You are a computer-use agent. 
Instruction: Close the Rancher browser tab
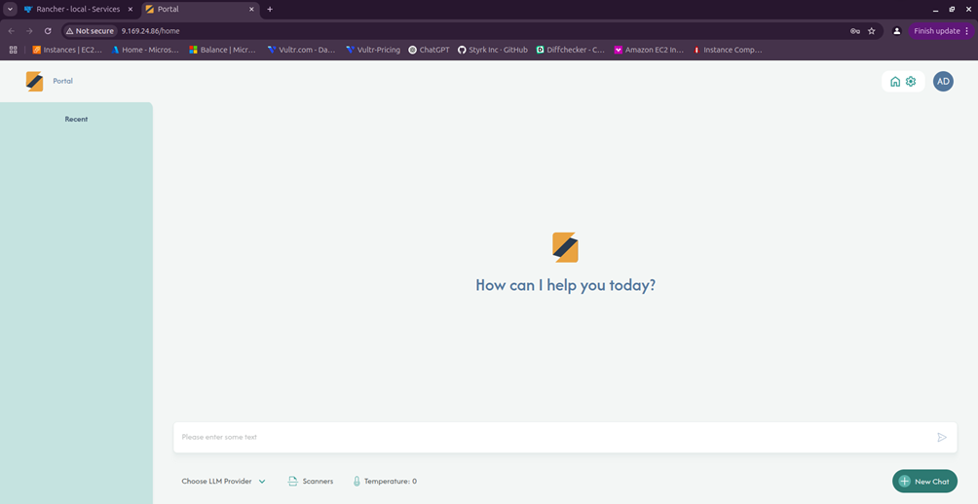tap(131, 10)
